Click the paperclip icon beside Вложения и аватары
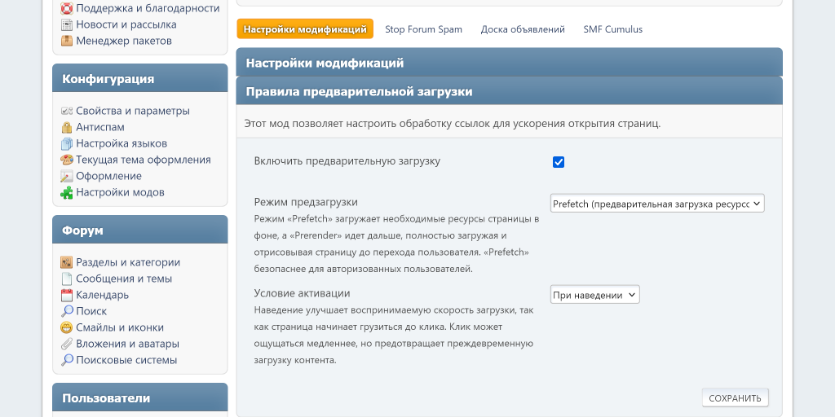Viewport: 835px width, 417px height. click(67, 344)
